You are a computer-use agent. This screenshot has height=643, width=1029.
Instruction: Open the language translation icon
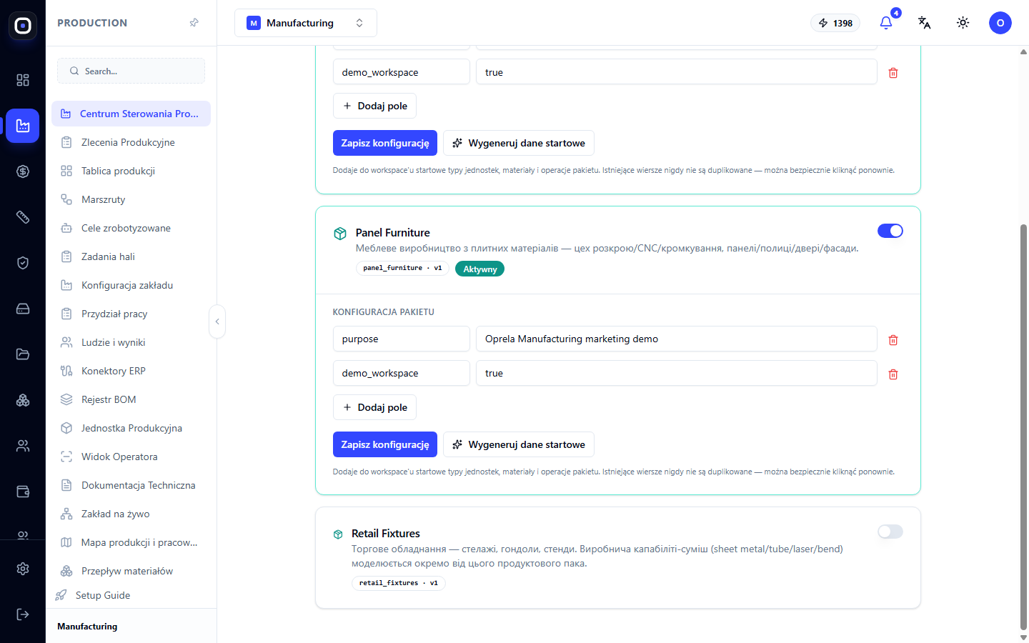(924, 23)
